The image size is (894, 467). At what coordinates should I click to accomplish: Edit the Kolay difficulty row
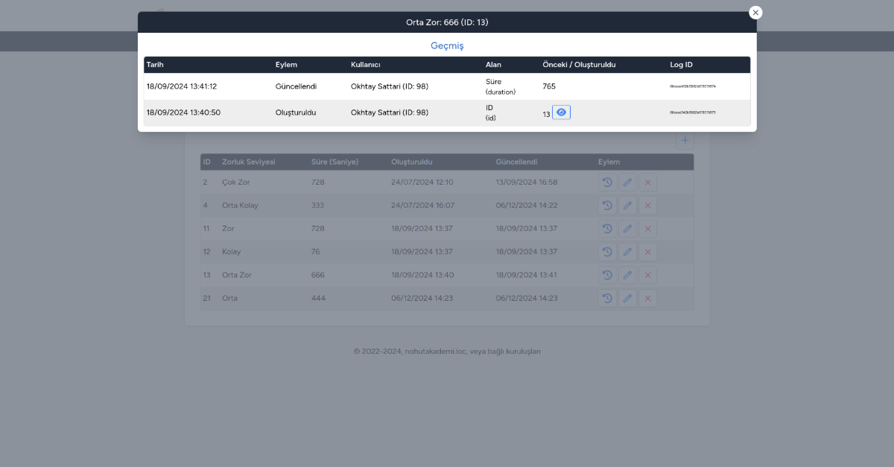click(627, 252)
